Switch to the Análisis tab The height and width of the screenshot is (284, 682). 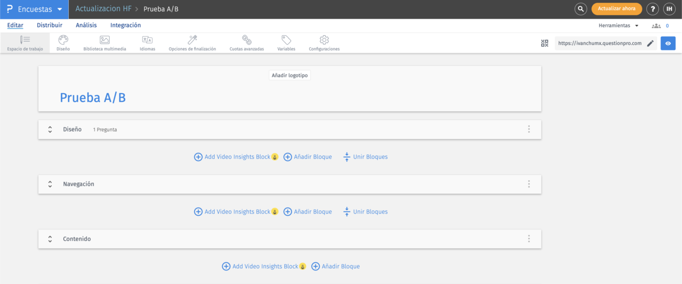tap(86, 25)
